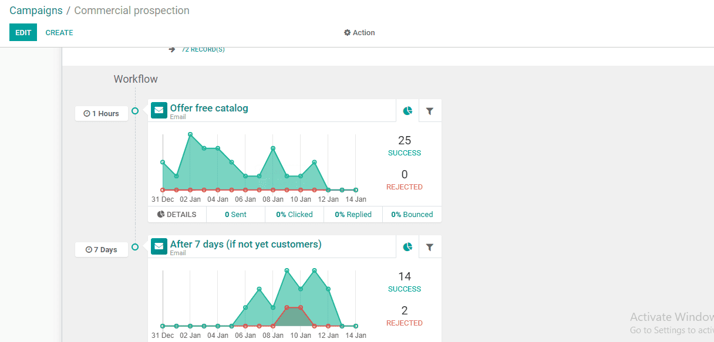Open DETAILS for Offer free catalog

click(x=177, y=214)
